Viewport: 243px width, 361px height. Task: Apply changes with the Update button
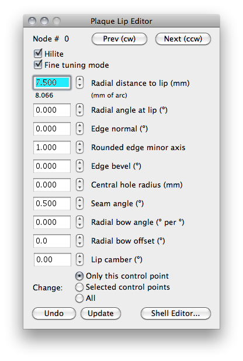click(100, 313)
